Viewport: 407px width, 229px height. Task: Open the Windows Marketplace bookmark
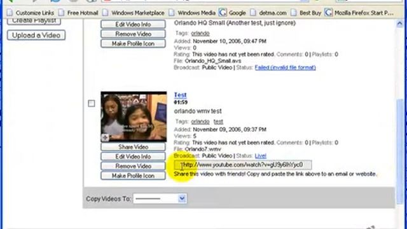(134, 13)
